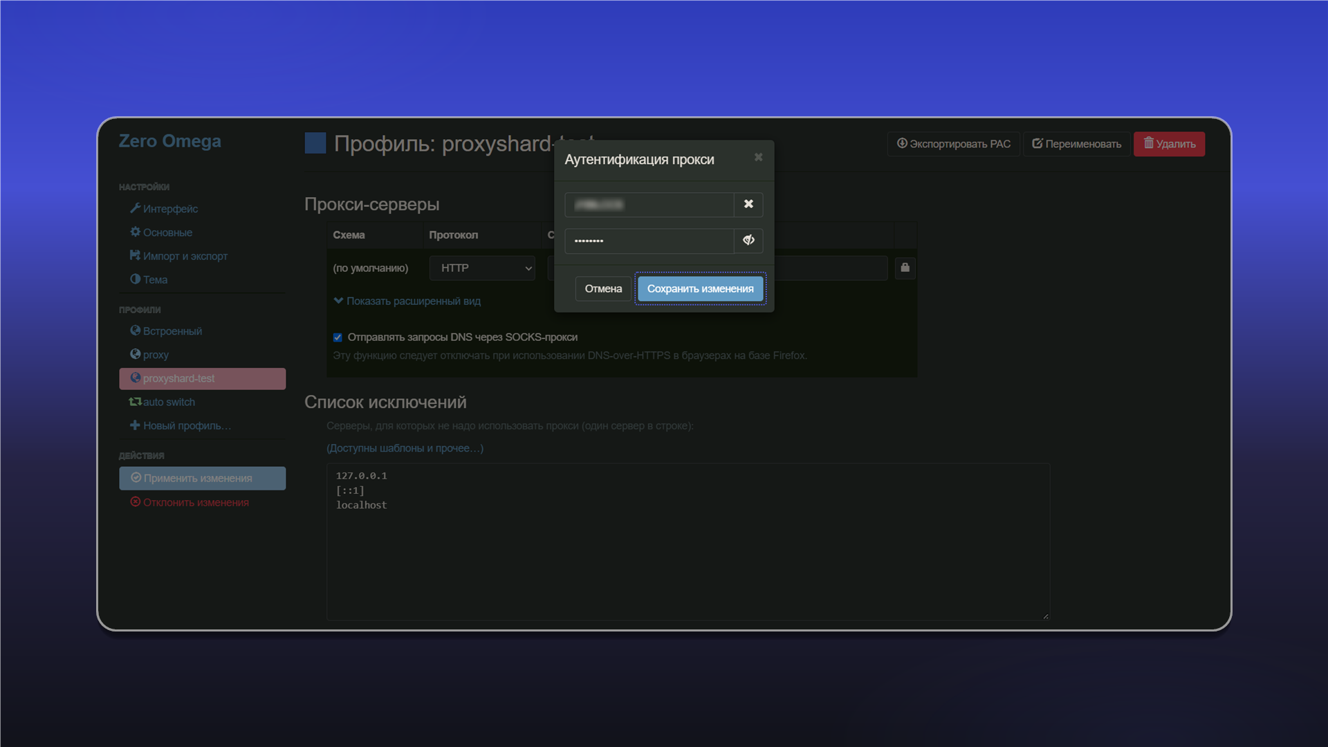Click the plus icon beside Новый профиль

135,425
